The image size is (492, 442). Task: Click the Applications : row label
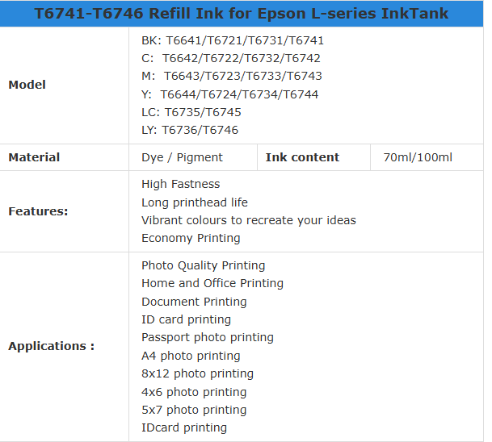pos(51,346)
